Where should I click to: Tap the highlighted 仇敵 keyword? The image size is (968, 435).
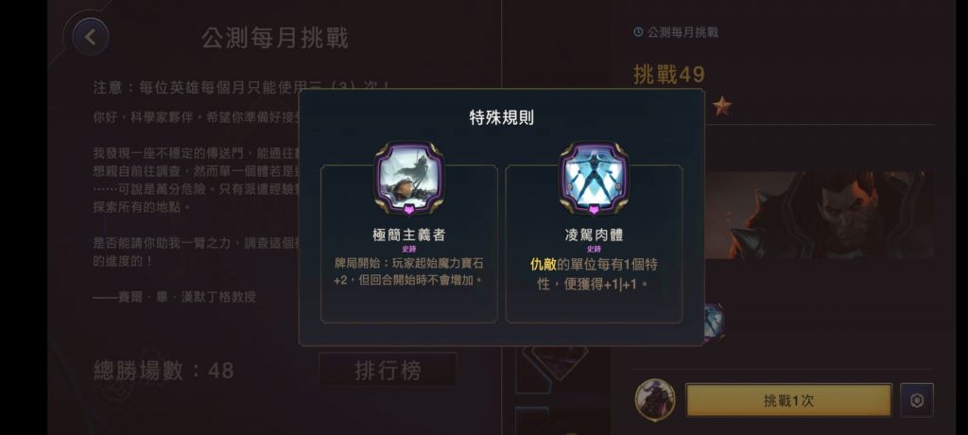coord(544,265)
